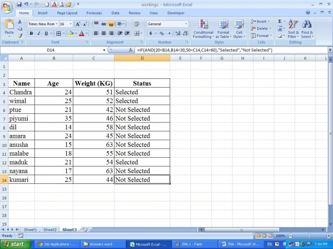
Task: Click the Insert Function fx icon
Action: (x=130, y=50)
